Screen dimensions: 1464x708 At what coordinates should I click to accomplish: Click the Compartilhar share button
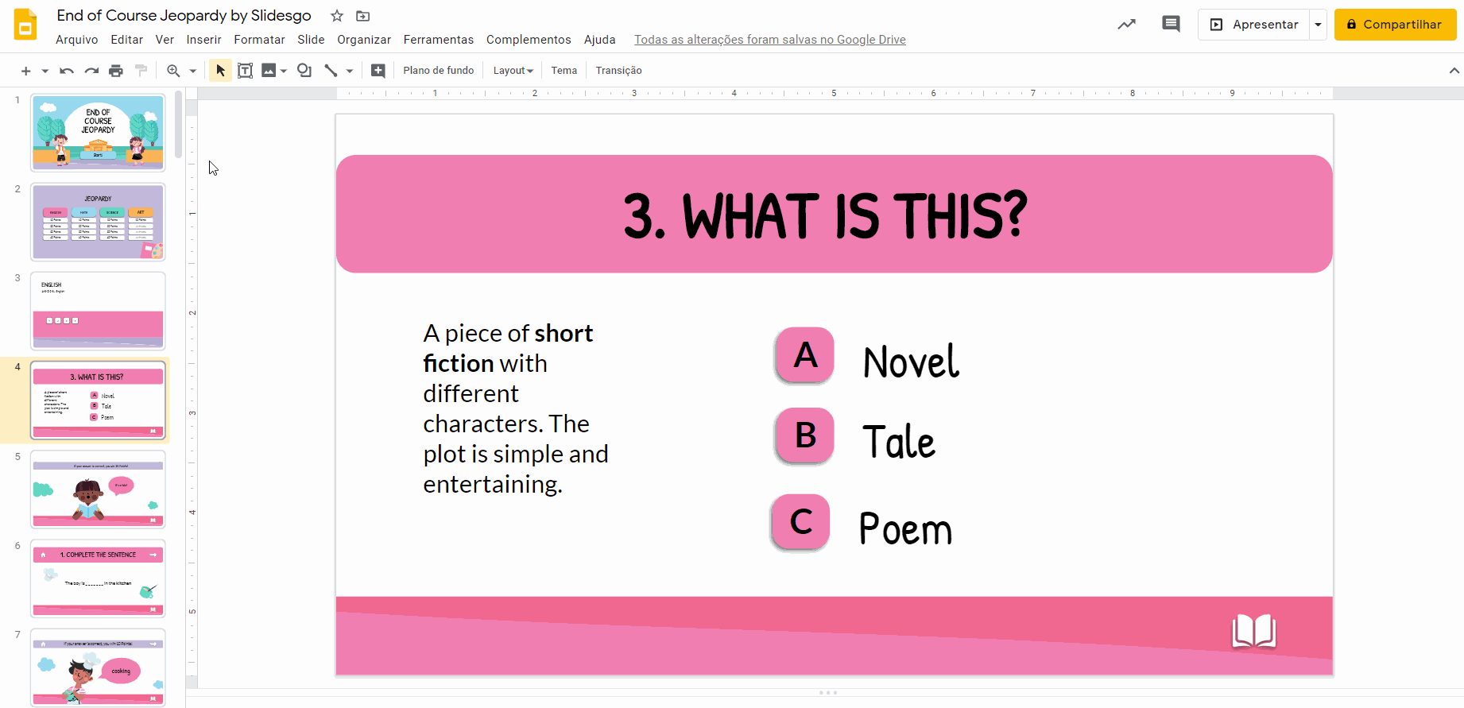(1395, 25)
